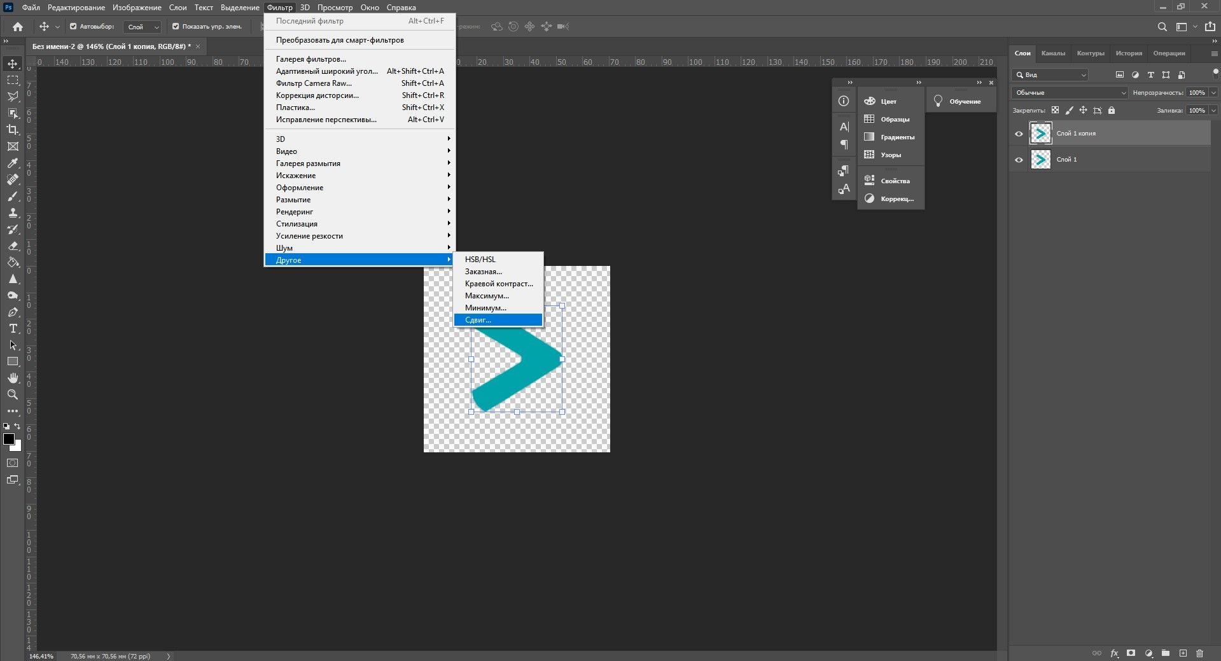Click the Home icon in options bar
1221x661 pixels.
(18, 27)
